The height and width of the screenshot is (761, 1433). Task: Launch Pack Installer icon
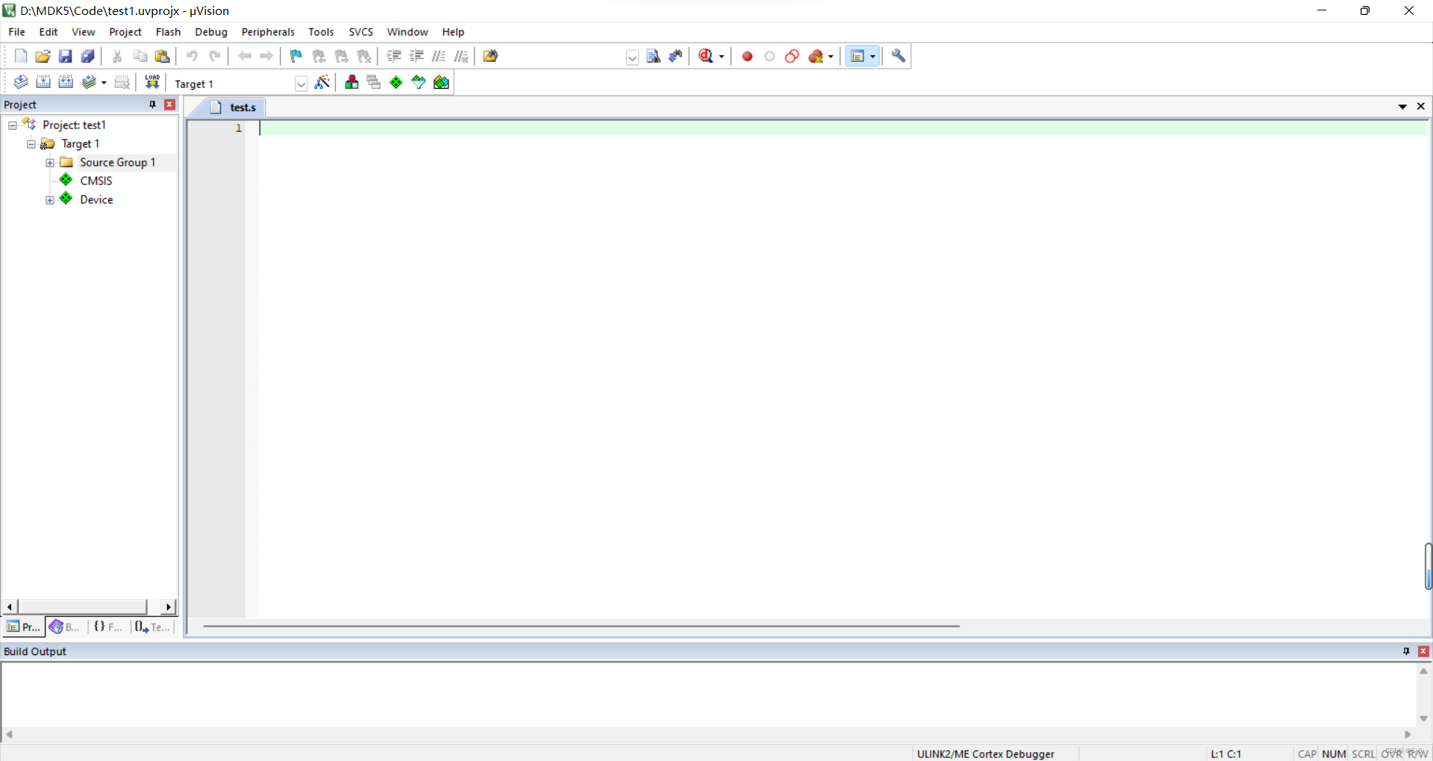point(441,82)
